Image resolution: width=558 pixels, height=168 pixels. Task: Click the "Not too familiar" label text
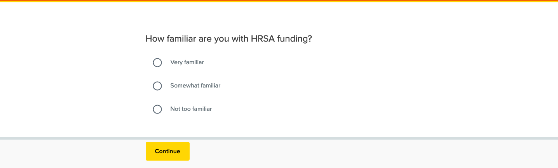pos(191,109)
